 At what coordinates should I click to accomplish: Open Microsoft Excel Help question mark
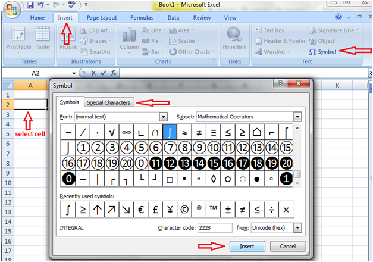pyautogui.click(x=338, y=17)
